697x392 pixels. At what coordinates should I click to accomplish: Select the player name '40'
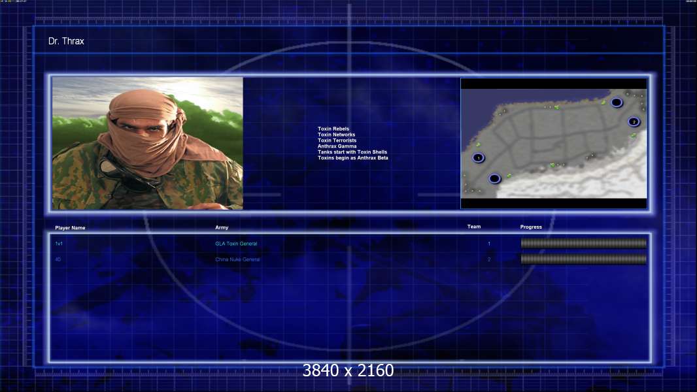[x=58, y=259]
